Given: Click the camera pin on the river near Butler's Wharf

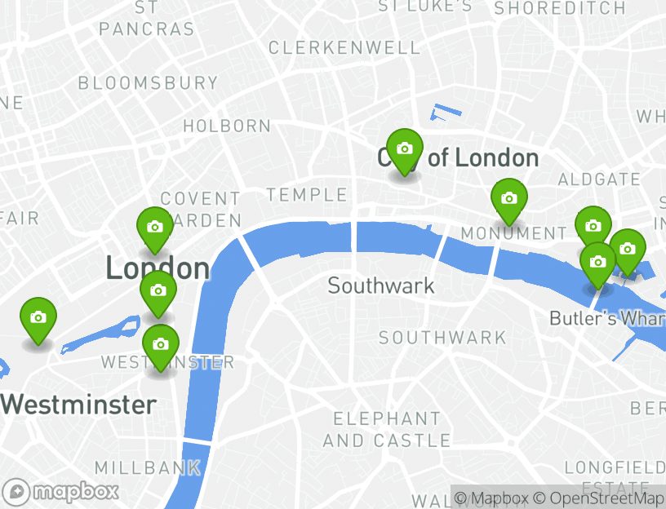Looking at the screenshot, I should pyautogui.click(x=597, y=265).
